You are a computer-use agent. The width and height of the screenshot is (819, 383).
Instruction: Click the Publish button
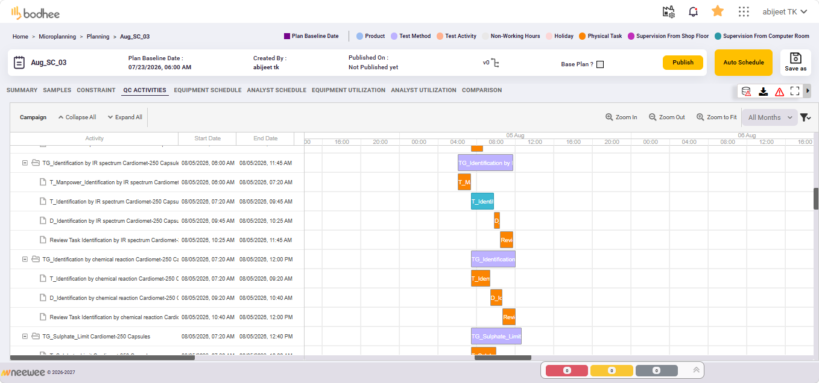click(x=683, y=63)
